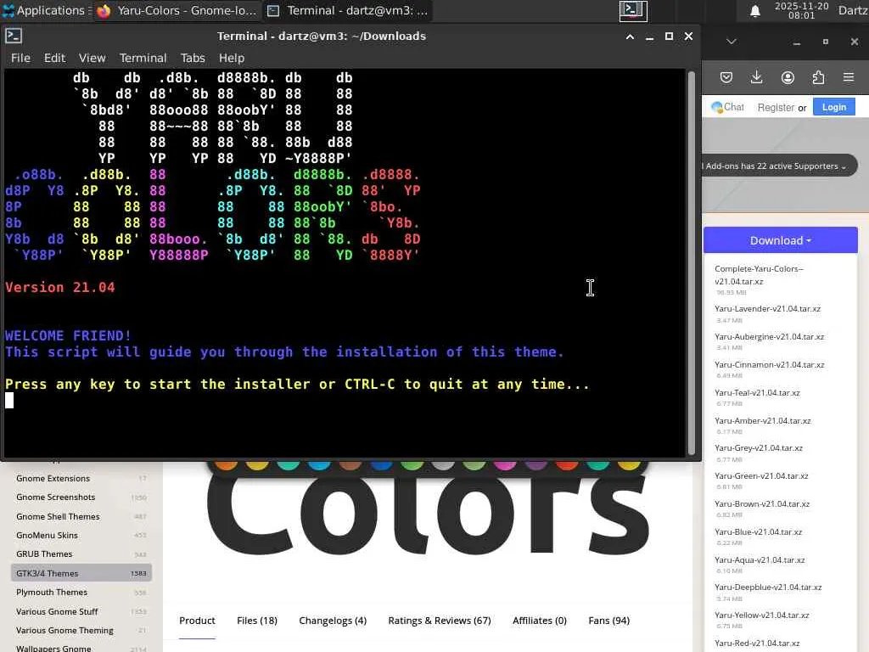Viewport: 869px width, 652px height.
Task: Download Yaru-Green-v21.04.tar.xz
Action: pyautogui.click(x=761, y=475)
